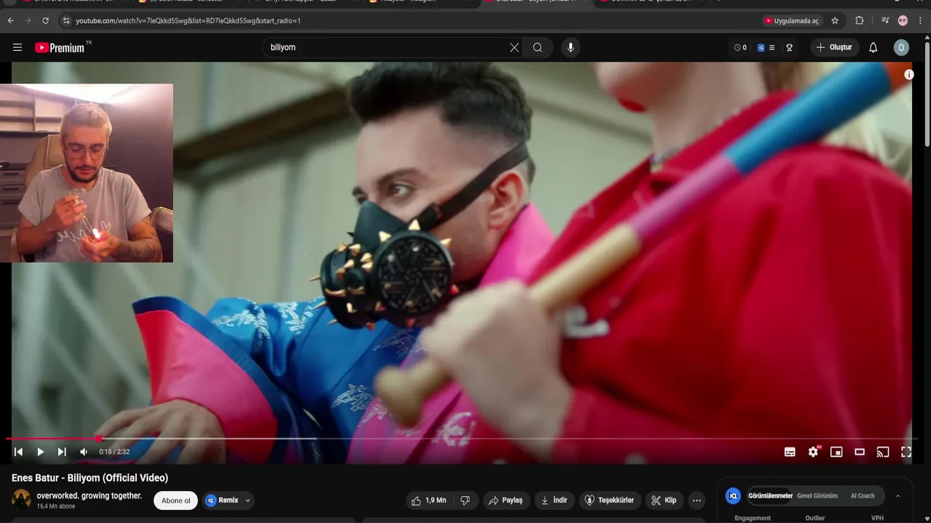Expand the Remix dropdown arrow

[247, 500]
